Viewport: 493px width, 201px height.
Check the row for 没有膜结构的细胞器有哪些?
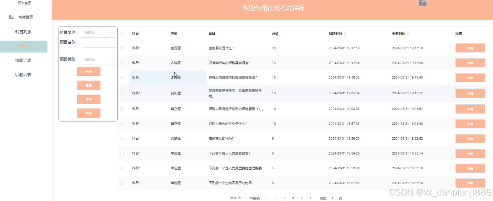[x=122, y=63]
